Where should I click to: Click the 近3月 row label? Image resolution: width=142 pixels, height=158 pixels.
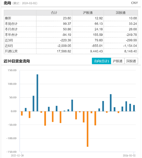(9, 40)
